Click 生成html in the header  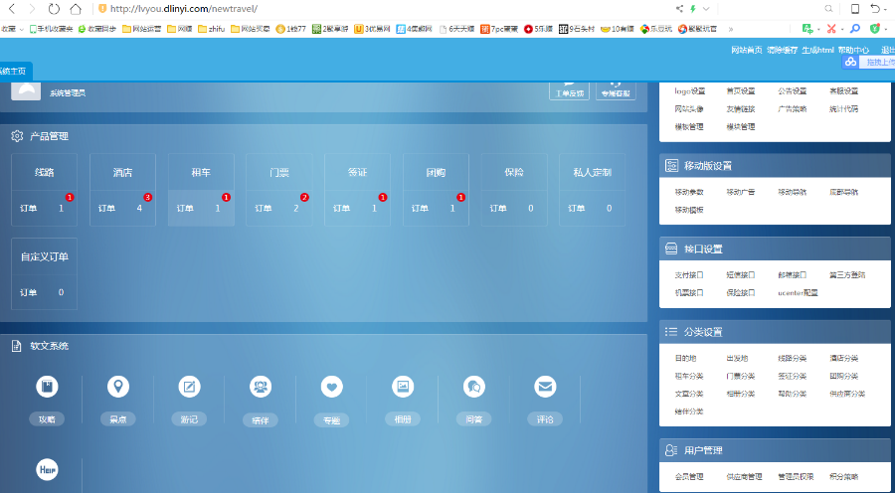click(817, 50)
